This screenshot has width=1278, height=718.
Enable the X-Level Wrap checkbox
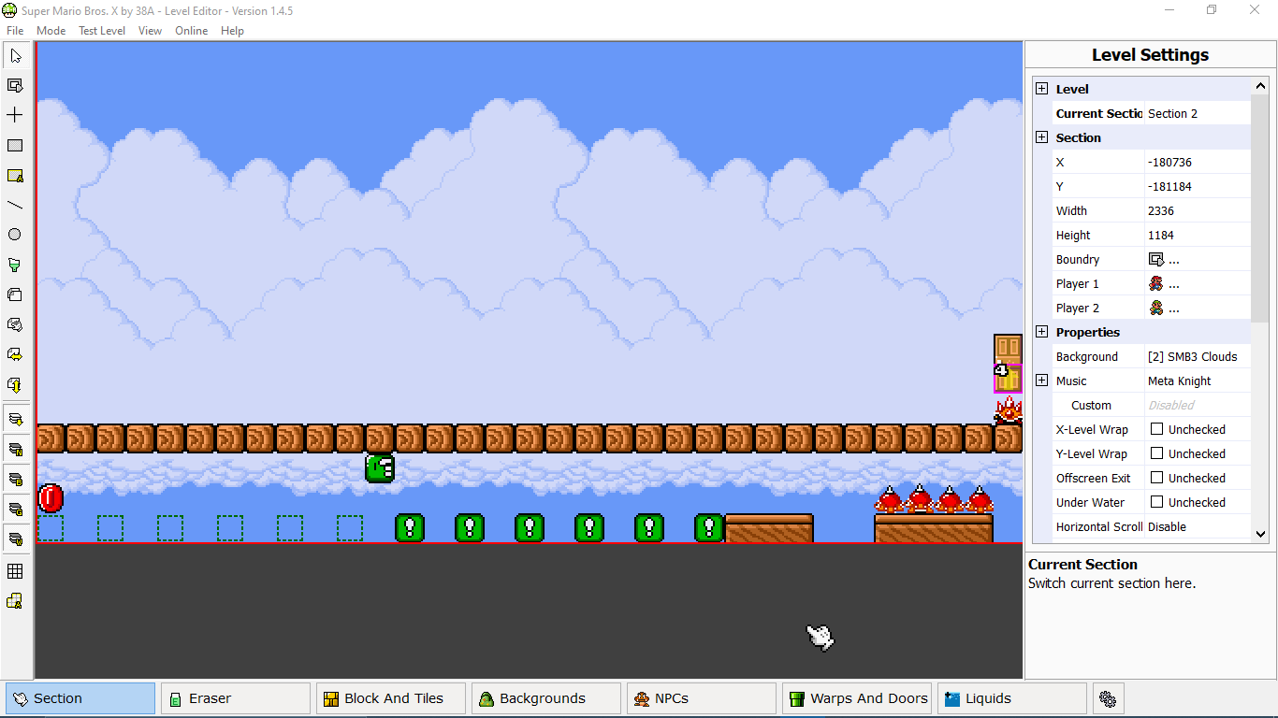click(x=1157, y=429)
